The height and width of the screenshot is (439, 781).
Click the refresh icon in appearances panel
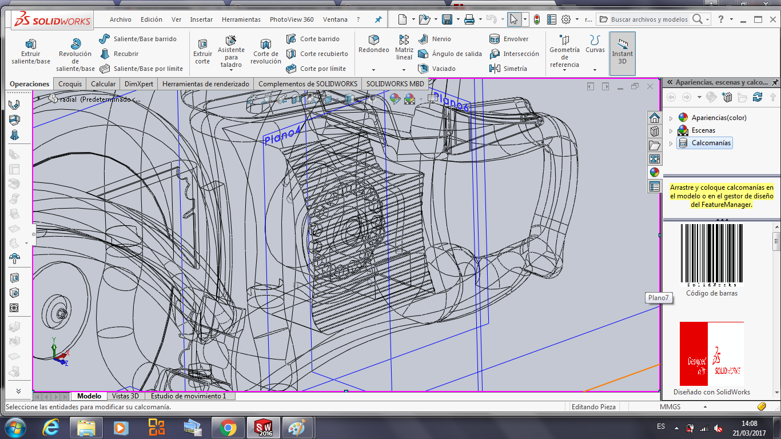(758, 97)
